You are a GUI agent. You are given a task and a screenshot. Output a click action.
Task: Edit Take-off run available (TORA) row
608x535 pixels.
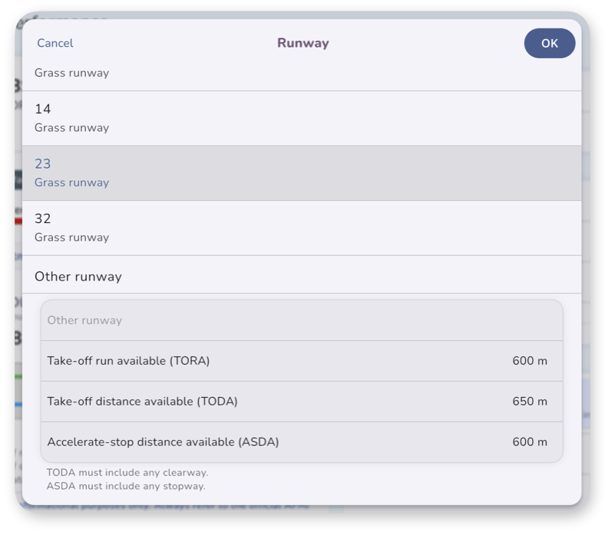pyautogui.click(x=302, y=361)
